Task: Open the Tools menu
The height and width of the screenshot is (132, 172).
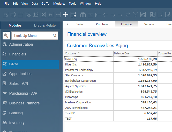Action: pyautogui.click(x=72, y=4)
